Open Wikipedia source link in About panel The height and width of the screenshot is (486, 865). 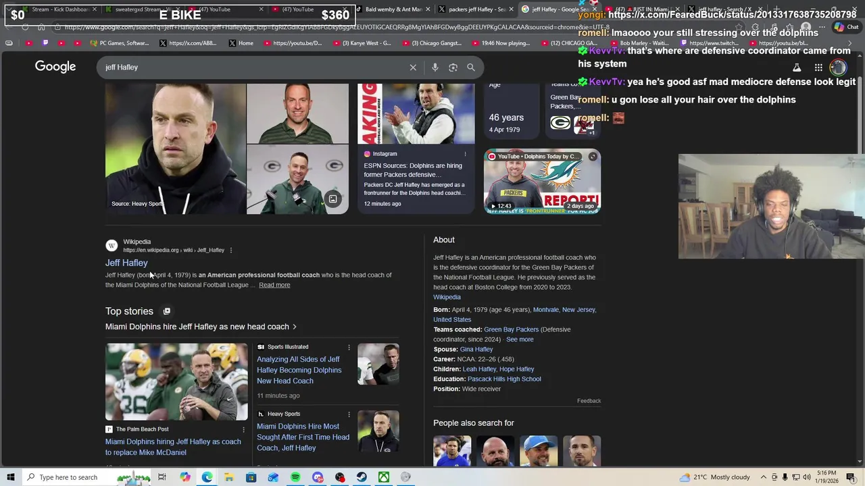(447, 297)
